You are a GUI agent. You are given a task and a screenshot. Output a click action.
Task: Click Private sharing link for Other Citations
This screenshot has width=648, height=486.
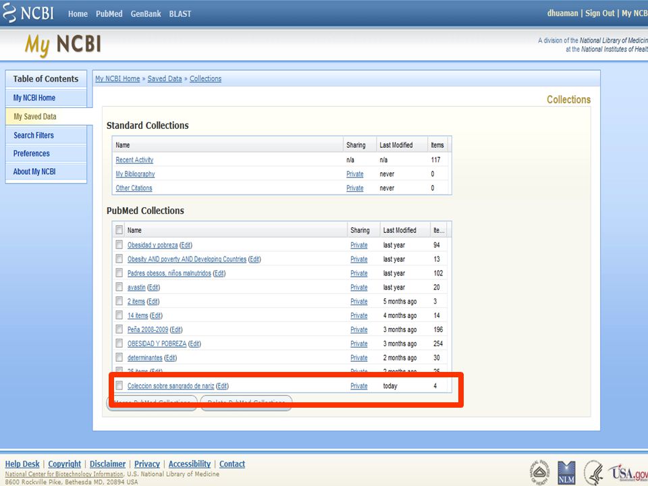click(354, 188)
